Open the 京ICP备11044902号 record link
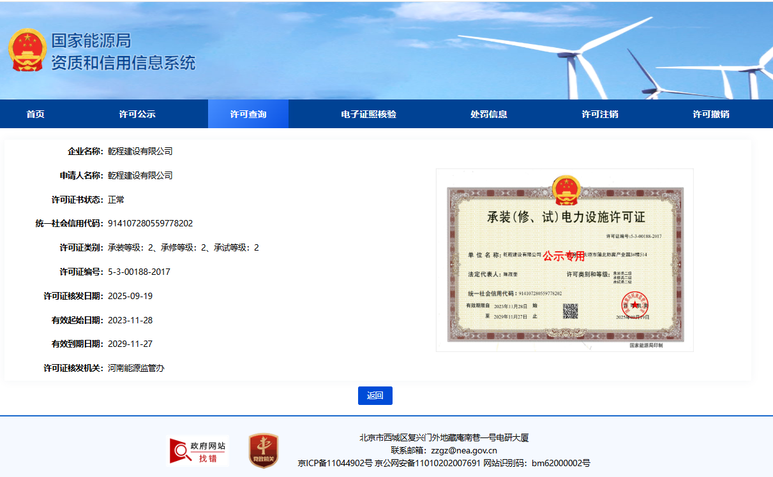The width and height of the screenshot is (773, 477). 335,463
